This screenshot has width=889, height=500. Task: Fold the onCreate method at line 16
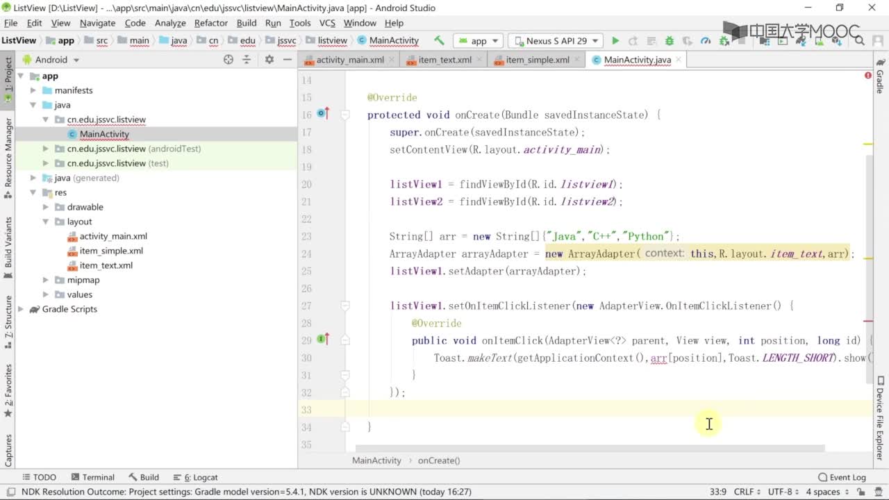coord(345,115)
